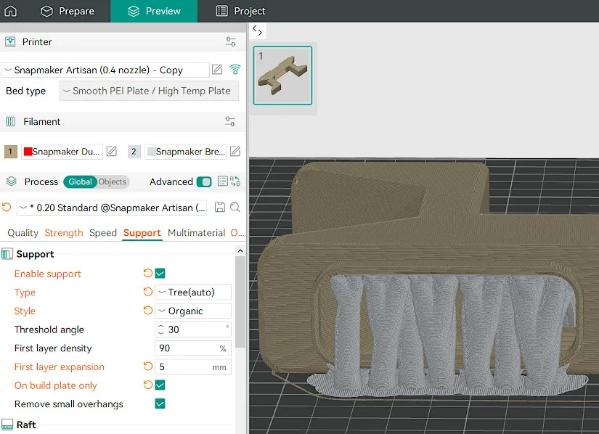Viewport: 599px width, 434px height.
Task: Edit filament 2 Snapmaker Bre preset
Action: [235, 151]
